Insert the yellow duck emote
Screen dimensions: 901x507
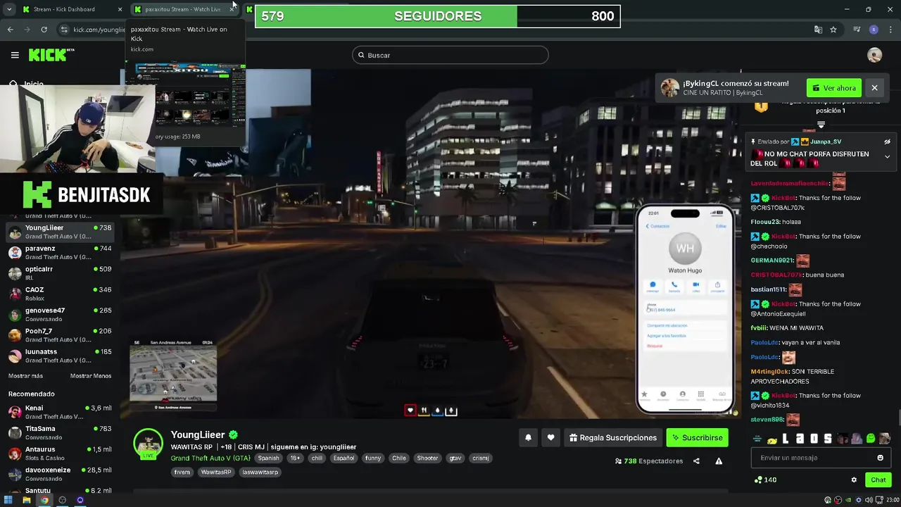[x=771, y=439]
